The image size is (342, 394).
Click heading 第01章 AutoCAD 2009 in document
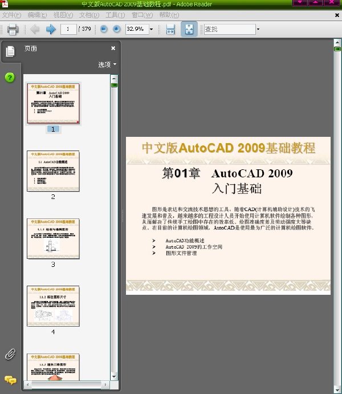click(227, 173)
